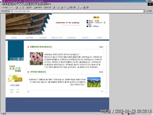Viewport: 153px width, 115px height.
Task: Expand the address bar dropdown arrow
Action: coord(144,11)
